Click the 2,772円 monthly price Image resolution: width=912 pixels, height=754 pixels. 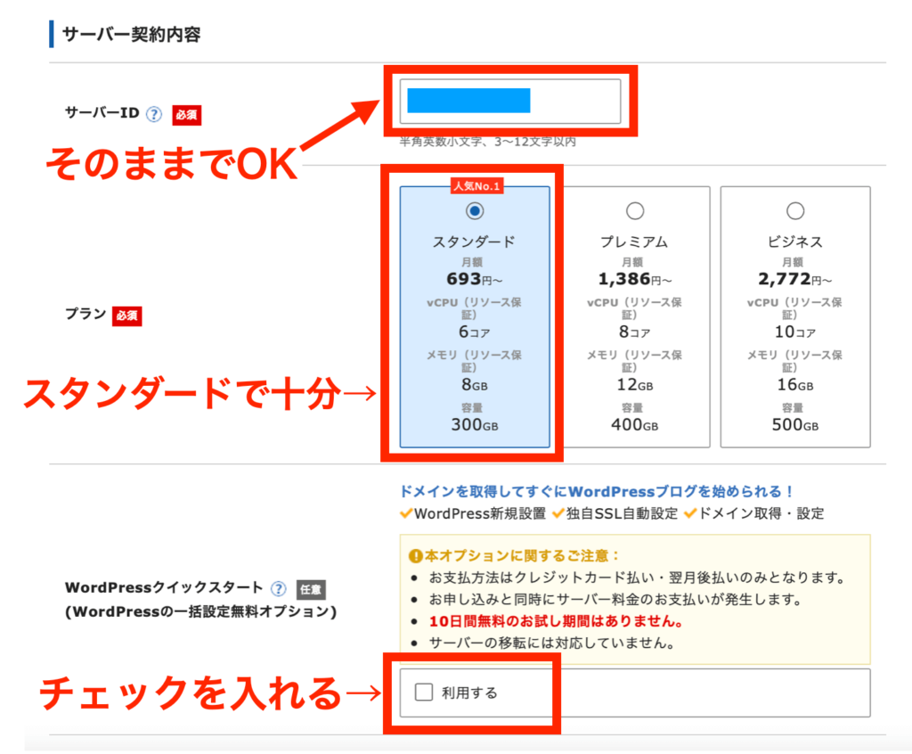(x=794, y=280)
